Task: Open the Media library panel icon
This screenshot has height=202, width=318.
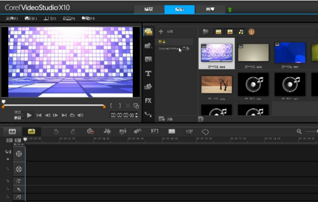Action: [148, 32]
